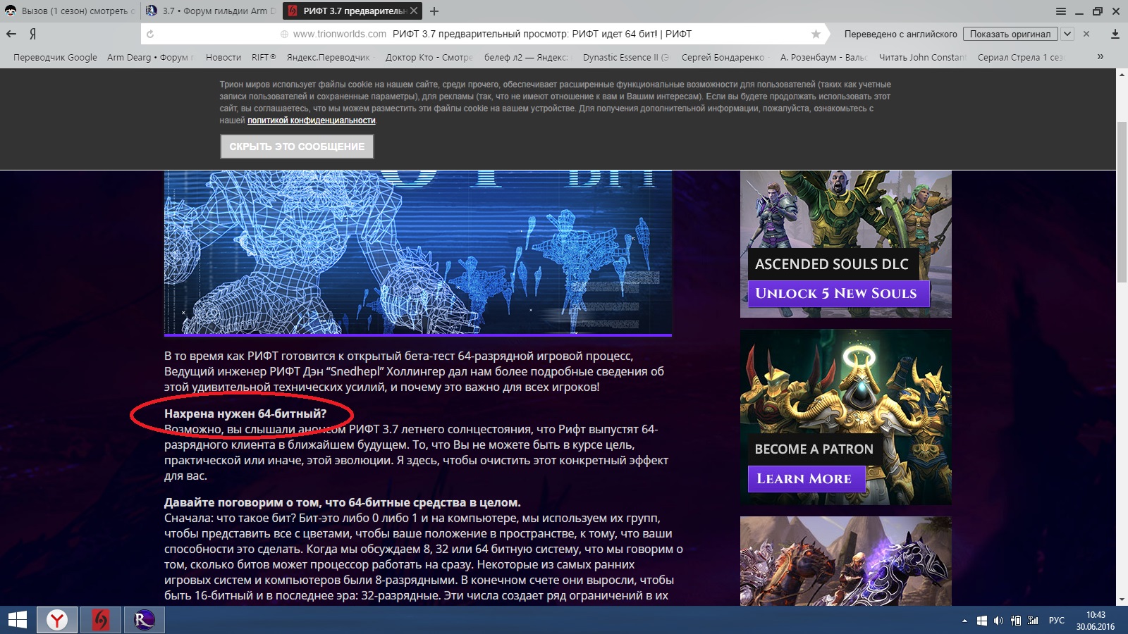
Task: Open Yandex Browser from the taskbar
Action: coord(57,620)
